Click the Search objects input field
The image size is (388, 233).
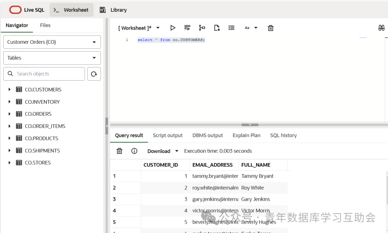(44, 74)
